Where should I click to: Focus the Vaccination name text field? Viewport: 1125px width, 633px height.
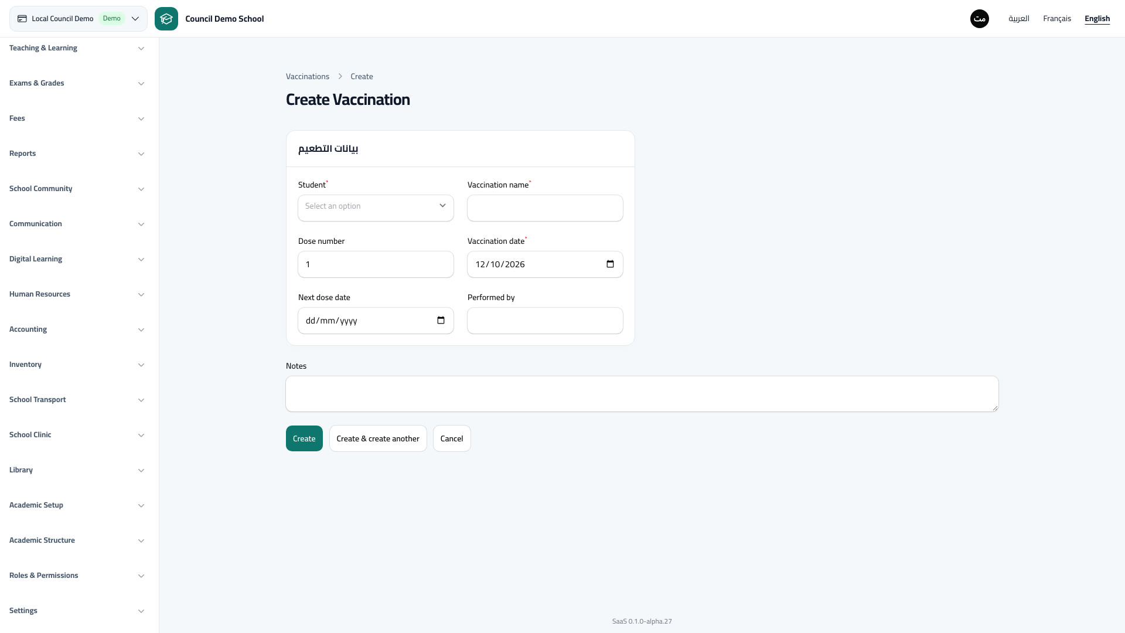coord(545,208)
